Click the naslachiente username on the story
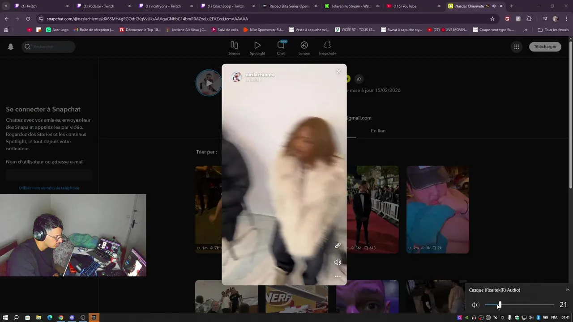This screenshot has width=573, height=322. 260,75
